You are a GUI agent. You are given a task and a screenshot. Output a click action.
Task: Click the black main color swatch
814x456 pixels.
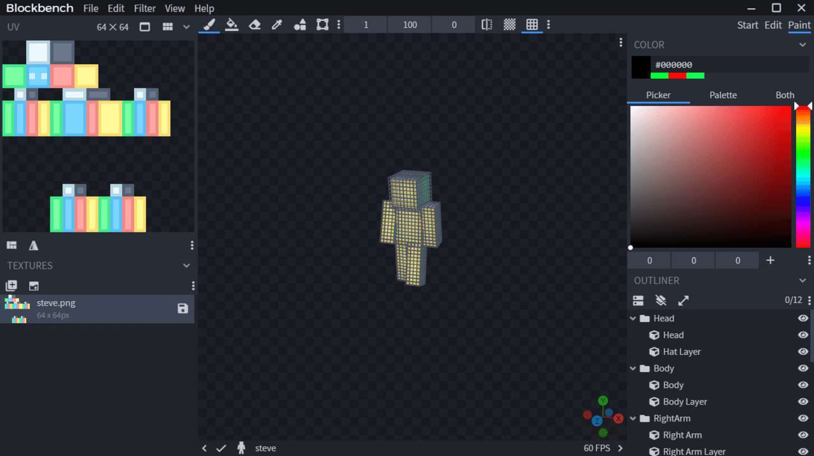click(641, 67)
